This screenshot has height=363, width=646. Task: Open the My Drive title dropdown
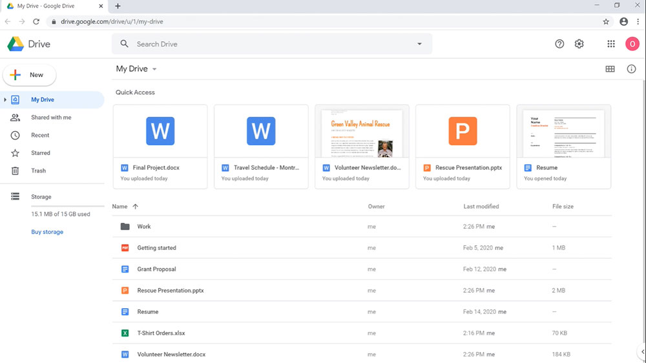click(154, 69)
